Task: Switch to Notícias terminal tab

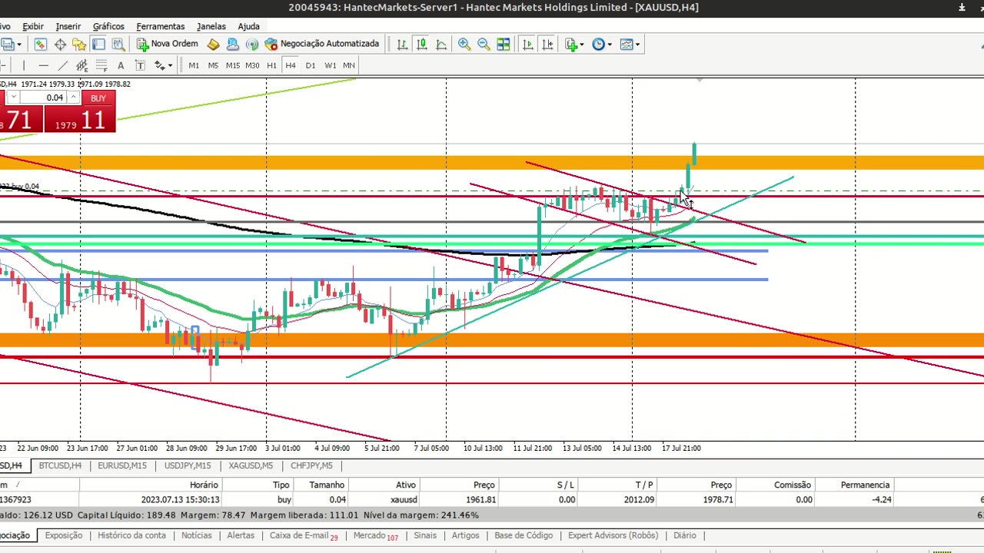Action: pyautogui.click(x=196, y=535)
